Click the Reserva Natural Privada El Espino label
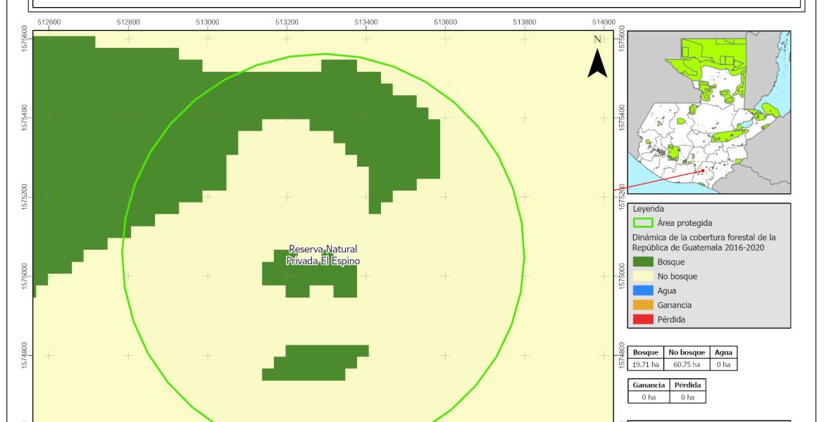Screen dimensions: 824x422 (323, 255)
